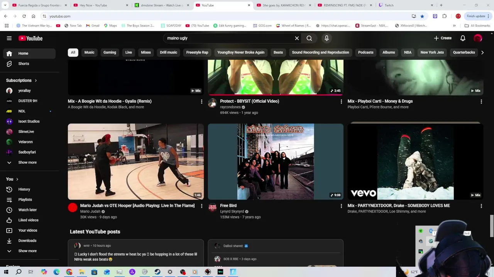Select the Live filter chip
The height and width of the screenshot is (277, 494).
coord(129,52)
